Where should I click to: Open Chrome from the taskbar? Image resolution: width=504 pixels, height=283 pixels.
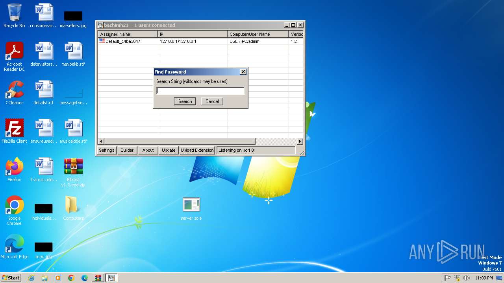click(71, 278)
